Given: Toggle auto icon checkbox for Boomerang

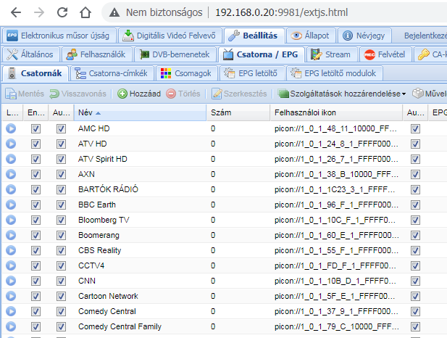Looking at the screenshot, I should click(415, 235).
